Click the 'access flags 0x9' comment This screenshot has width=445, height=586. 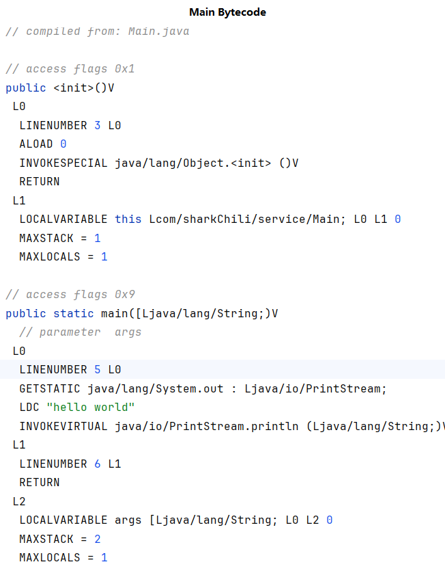coord(70,295)
